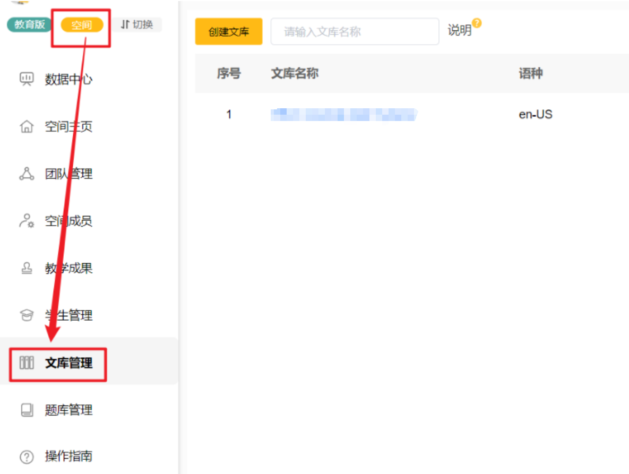The width and height of the screenshot is (629, 474).
Task: Select the yellow 空间 tag
Action: 82,25
